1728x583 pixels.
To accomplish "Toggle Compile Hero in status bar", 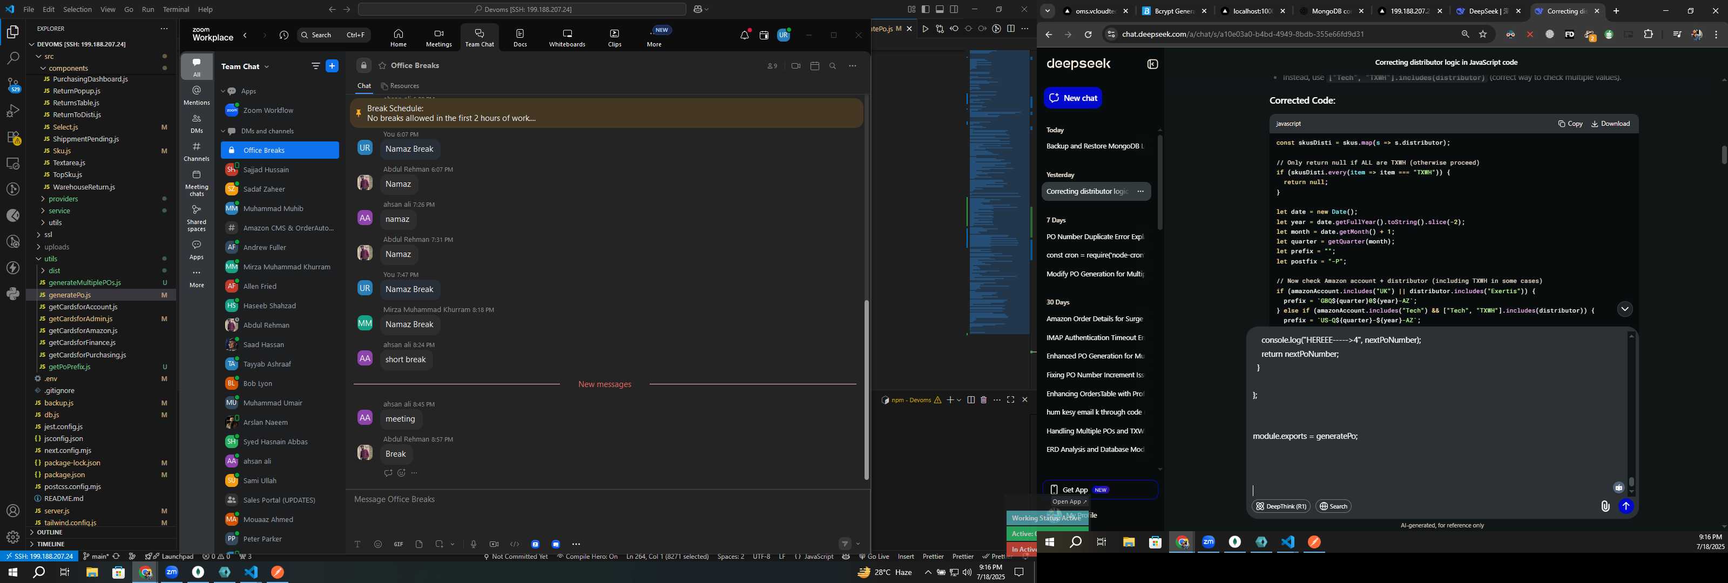I will click(x=587, y=557).
